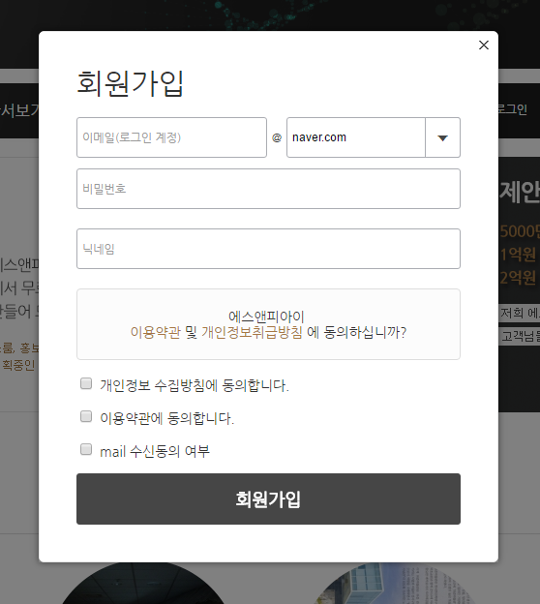Viewport: 540px width, 604px height.
Task: Focus the 닉네임 nickname field
Action: 268,249
